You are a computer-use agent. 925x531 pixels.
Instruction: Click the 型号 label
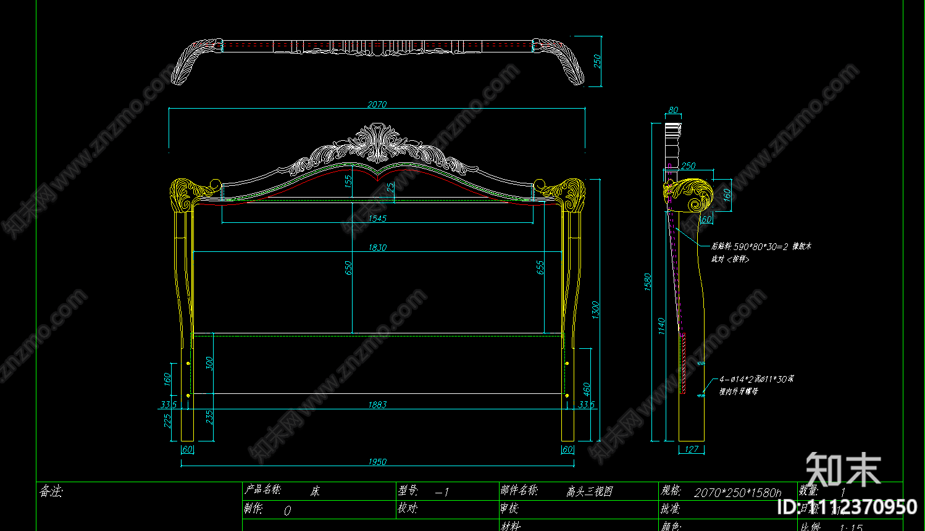408,490
